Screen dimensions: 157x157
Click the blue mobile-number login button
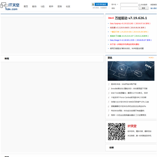[101, 4]
